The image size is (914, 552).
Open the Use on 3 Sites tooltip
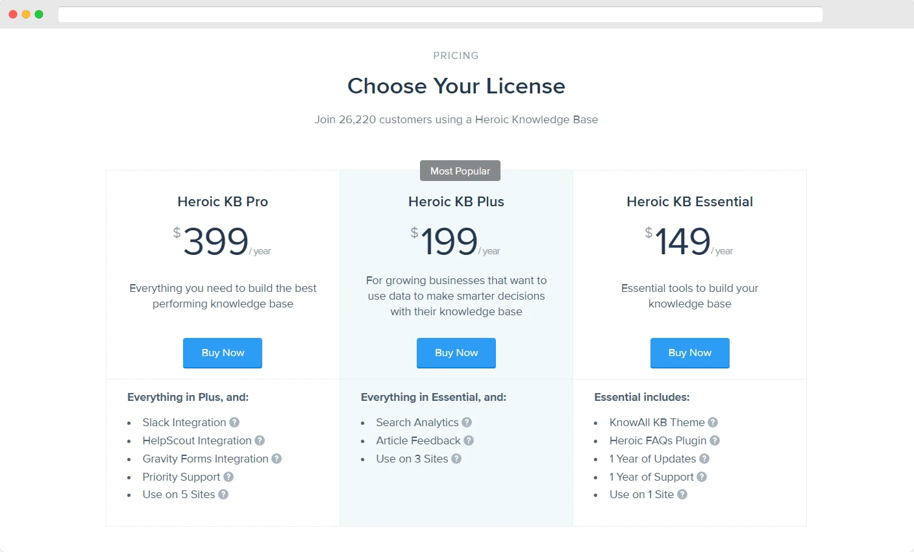[456, 459]
